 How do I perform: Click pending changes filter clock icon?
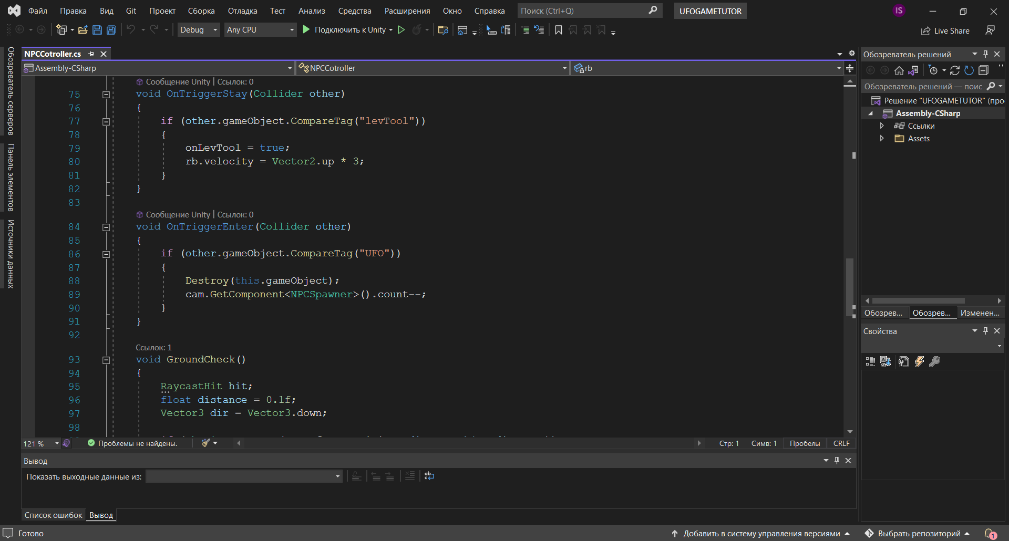click(933, 70)
